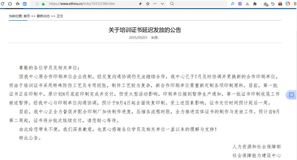Image resolution: width=297 pixels, height=160 pixels.
Task: Click the undo closed tab arrow
Action: click(x=273, y=4)
